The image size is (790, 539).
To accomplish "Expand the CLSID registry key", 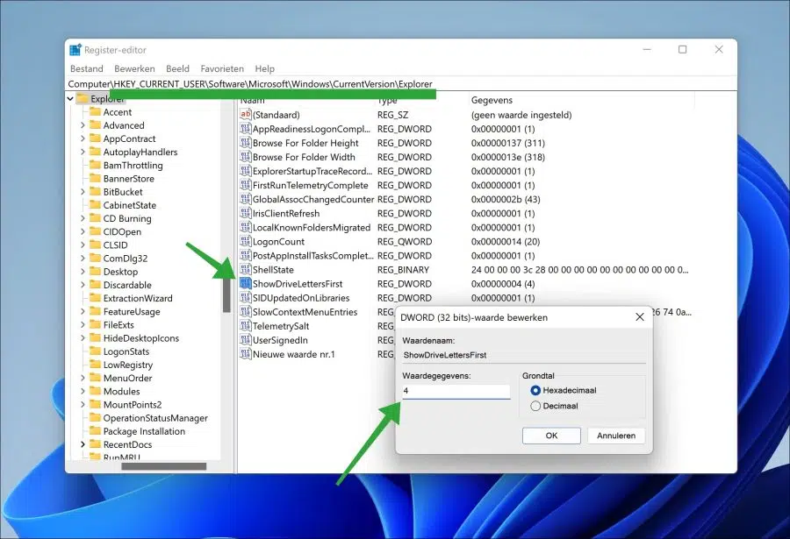I will (83, 245).
